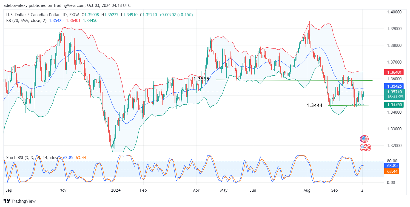Viewport: 410px width, 207px height.
Task: Click the TradingView logo at bottom left
Action: coord(19,201)
